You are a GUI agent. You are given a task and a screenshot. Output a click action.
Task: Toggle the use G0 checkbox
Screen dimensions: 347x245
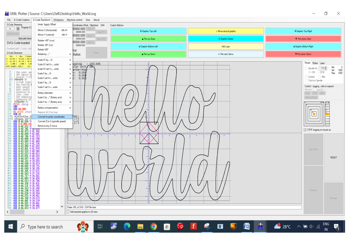click(x=315, y=90)
